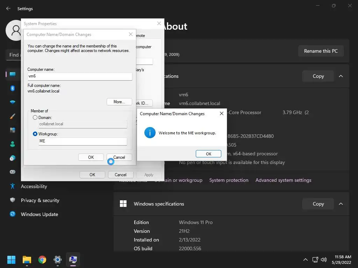This screenshot has height=268, width=358.
Task: Open System protection link
Action: click(229, 180)
